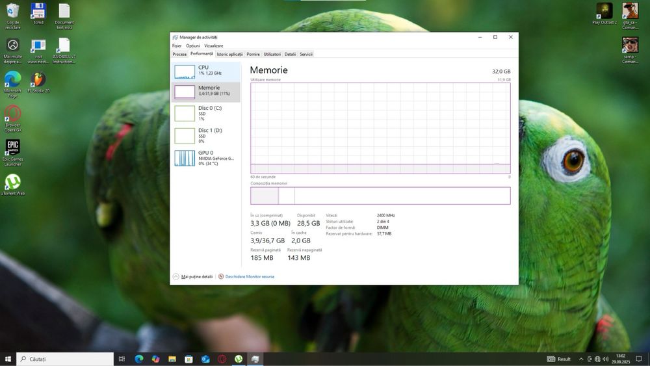Maximize the Task Manager window

pyautogui.click(x=495, y=37)
